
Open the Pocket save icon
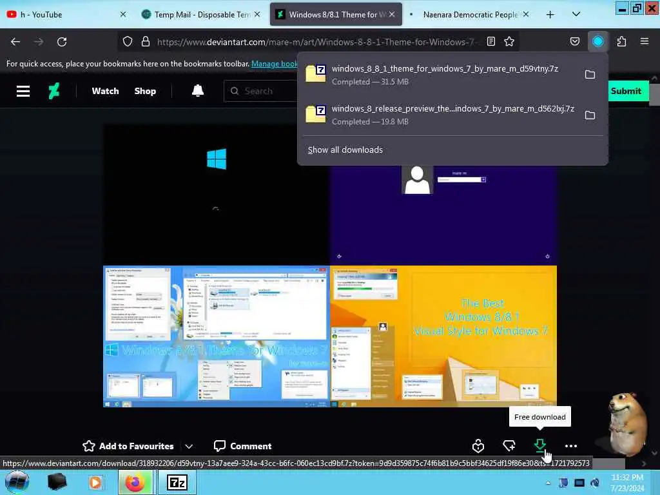(574, 41)
